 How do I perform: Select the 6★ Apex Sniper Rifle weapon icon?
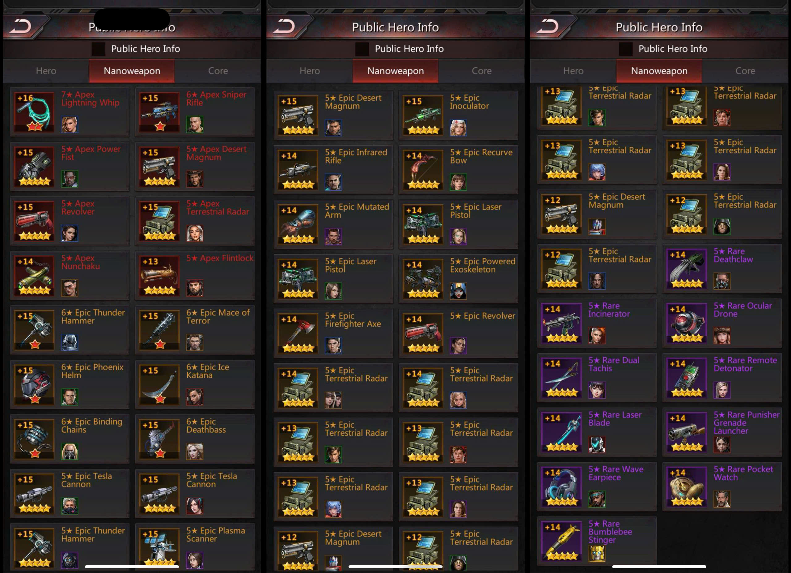[159, 112]
